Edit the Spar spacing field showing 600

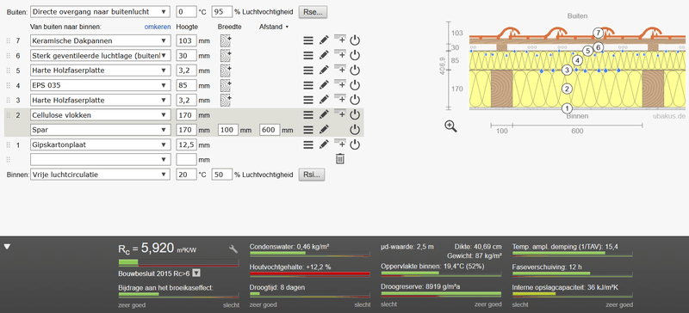click(x=270, y=130)
